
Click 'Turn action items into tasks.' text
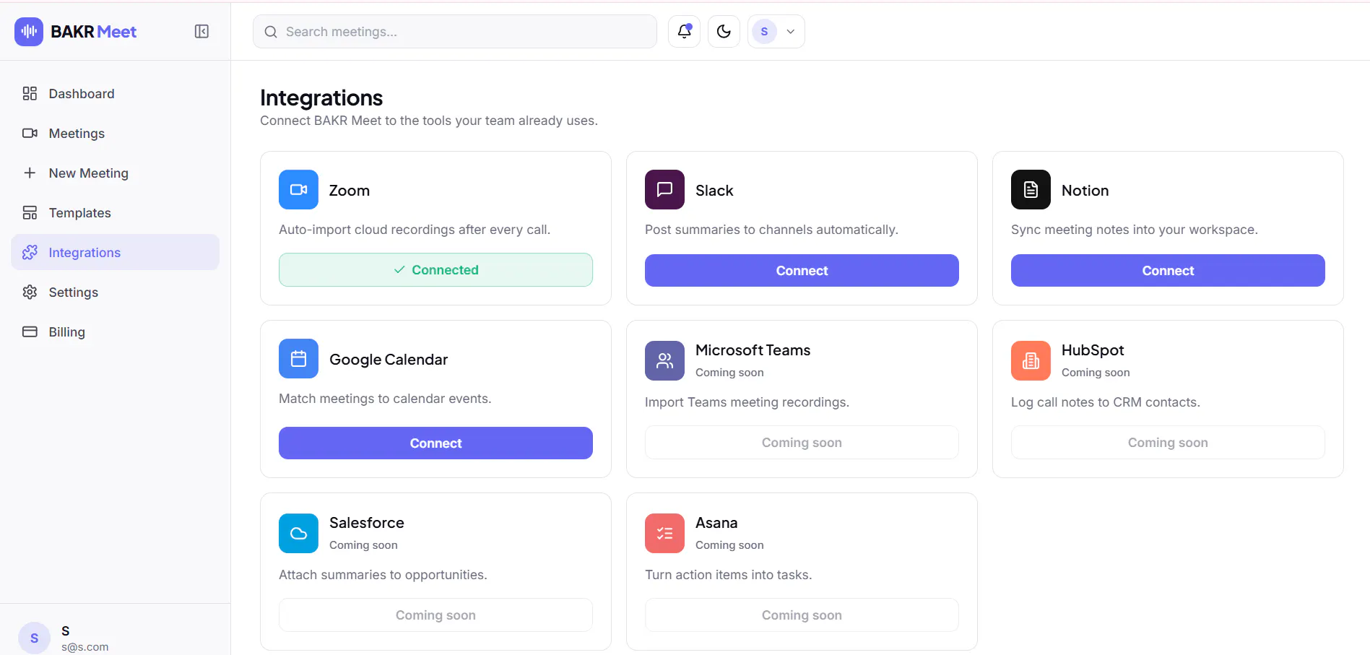729,574
